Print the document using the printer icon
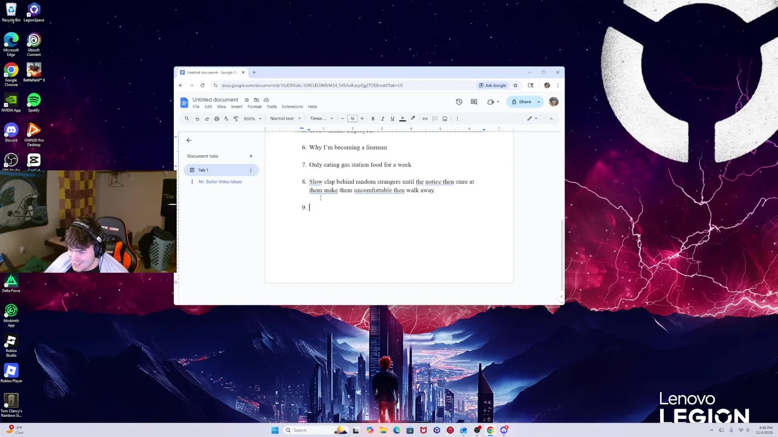 [216, 118]
